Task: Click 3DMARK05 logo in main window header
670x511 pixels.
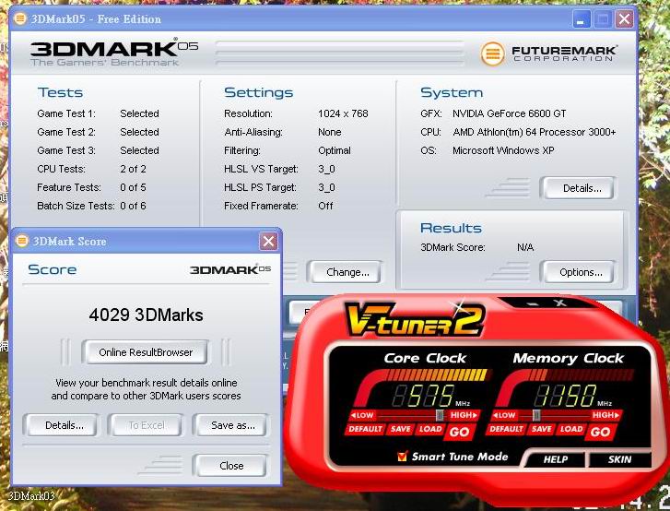Action: [x=113, y=53]
